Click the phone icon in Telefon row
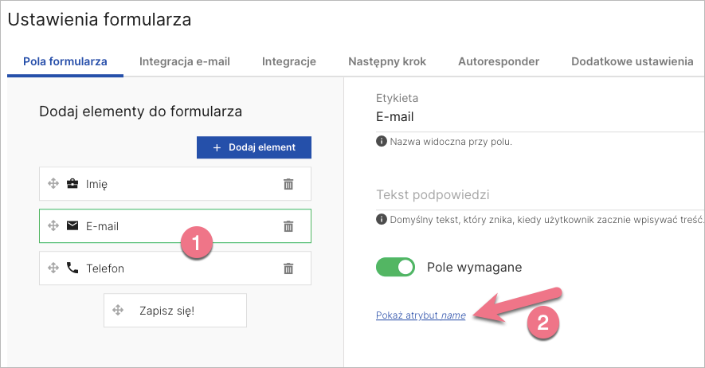 72,268
